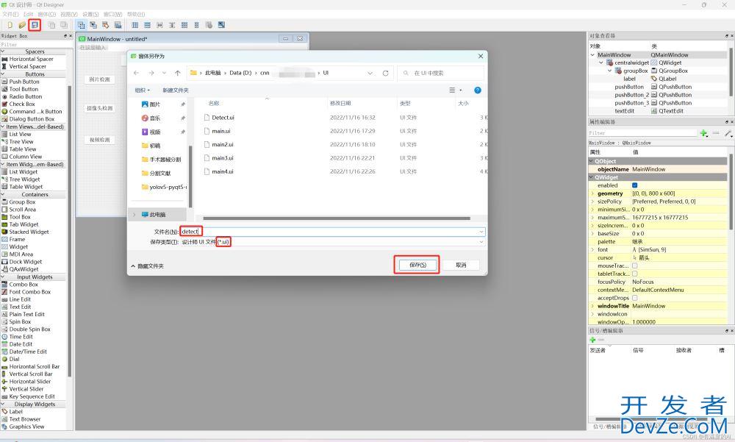Click 隐藏文件夹 hide folders toggle
The width and height of the screenshot is (735, 442).
(x=148, y=266)
